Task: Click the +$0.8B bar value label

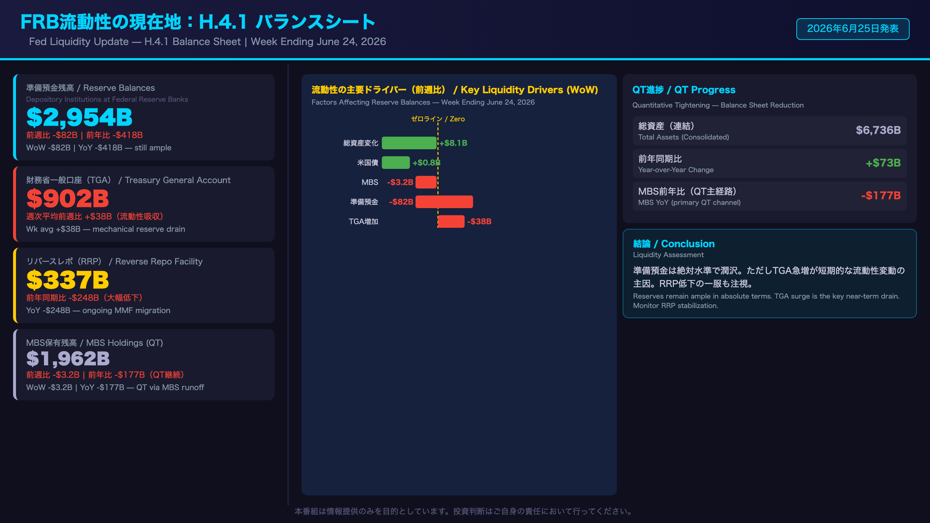Action: [x=426, y=163]
